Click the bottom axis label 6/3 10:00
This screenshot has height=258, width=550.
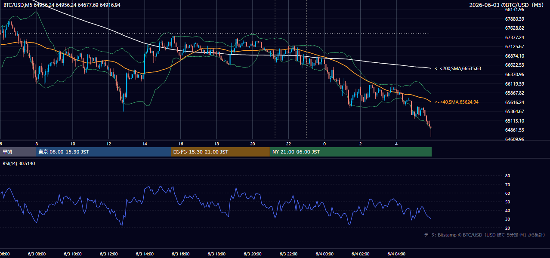click(73, 254)
